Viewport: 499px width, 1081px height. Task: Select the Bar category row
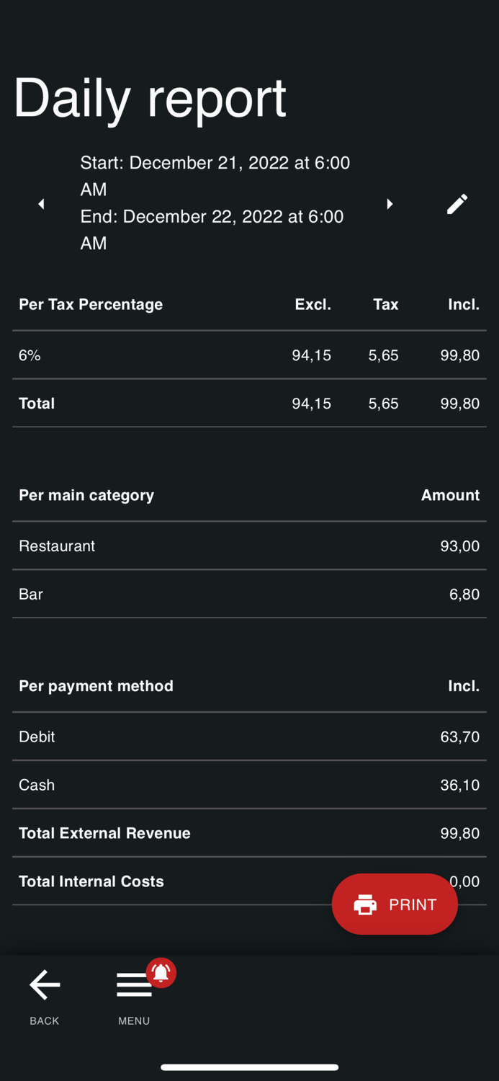click(x=249, y=595)
